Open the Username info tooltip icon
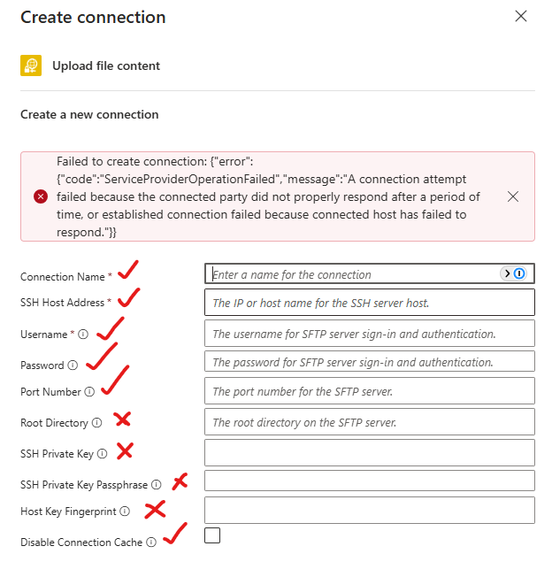Screen dimensions: 552x577 (x=83, y=335)
